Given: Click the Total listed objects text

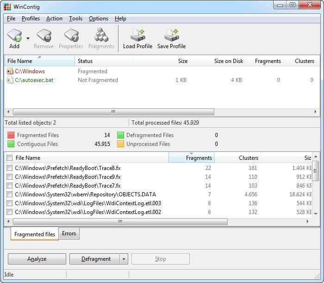Looking at the screenshot, I should coord(31,123).
